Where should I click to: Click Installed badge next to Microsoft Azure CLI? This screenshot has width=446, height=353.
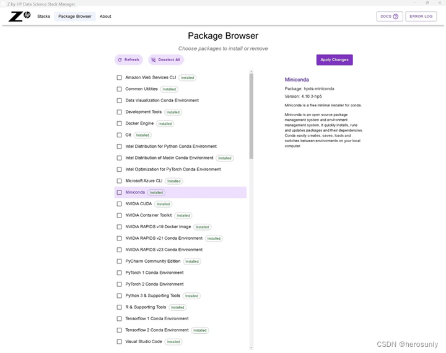[173, 181]
